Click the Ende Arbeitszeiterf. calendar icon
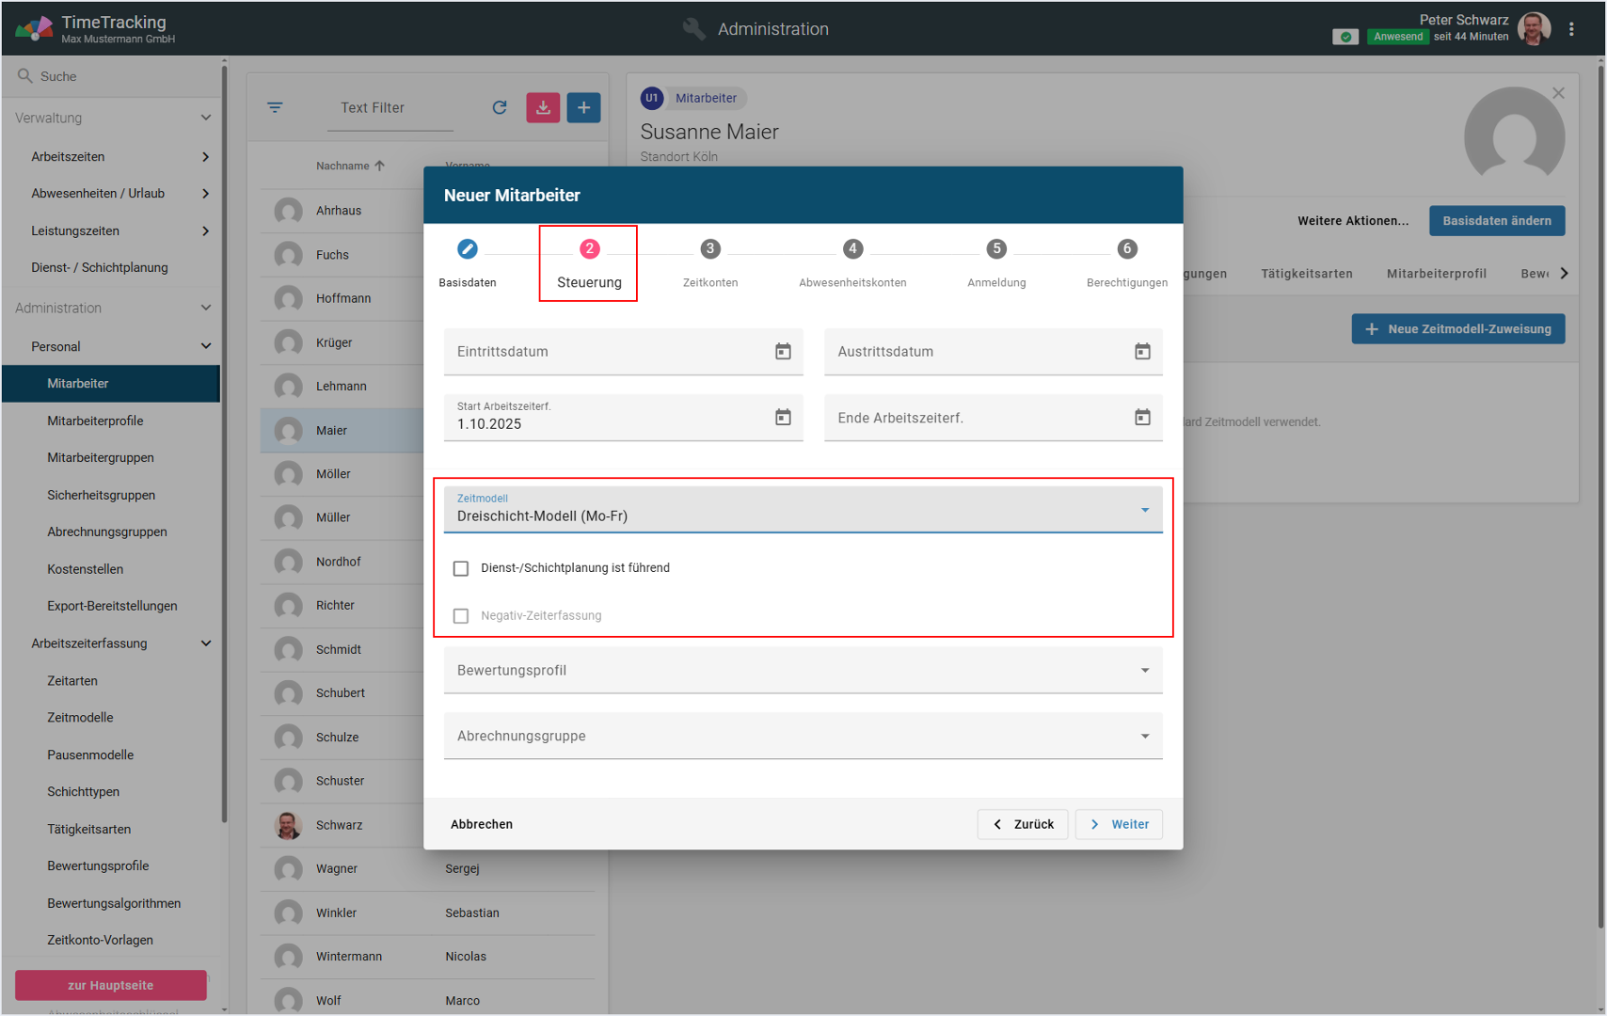The width and height of the screenshot is (1607, 1016). (1142, 418)
